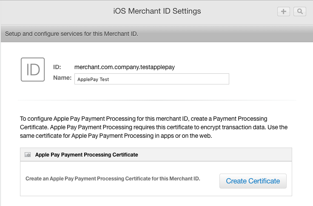Viewport: 313px width, 206px height.
Task: Focus the Name input field
Action: [x=151, y=79]
